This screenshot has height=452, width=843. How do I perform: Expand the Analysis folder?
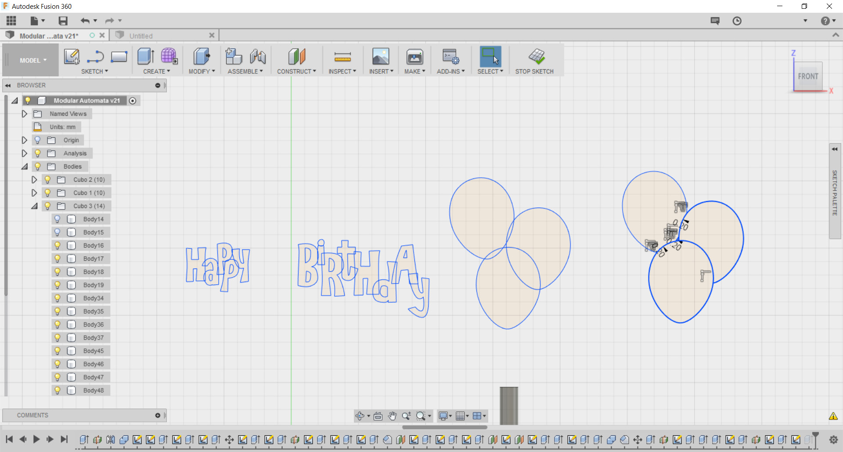coord(25,153)
